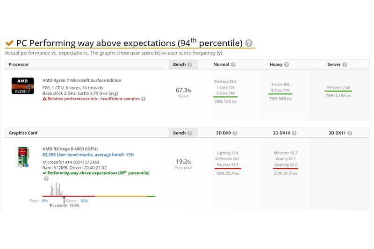Open the help tooltip for Normal column
Viewport: 374px width, 249px height.
tap(233, 64)
